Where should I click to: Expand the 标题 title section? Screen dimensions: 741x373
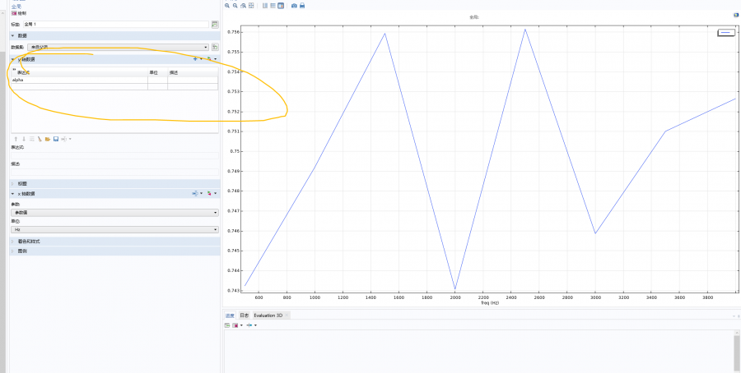(x=22, y=183)
